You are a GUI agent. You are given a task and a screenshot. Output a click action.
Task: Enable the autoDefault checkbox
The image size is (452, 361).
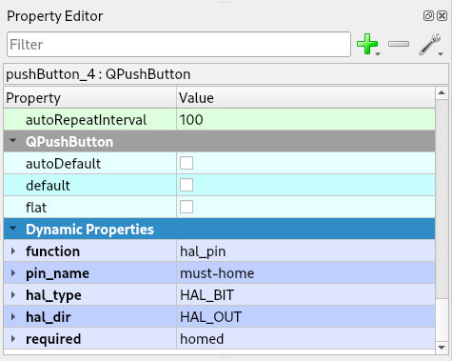[187, 163]
